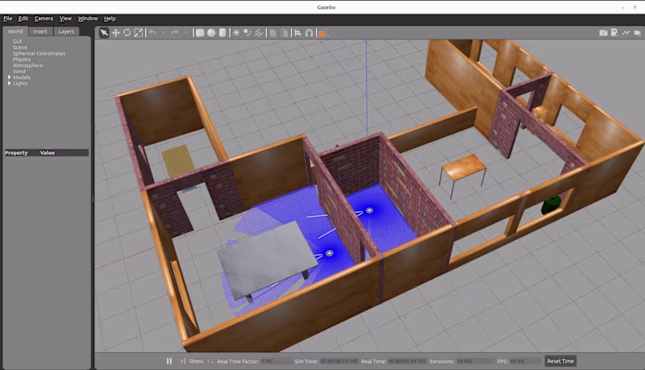
Task: Pause the simulation
Action: coord(169,361)
